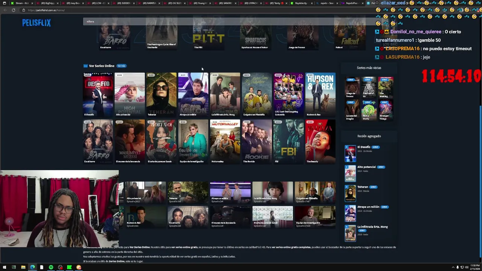Open the Equipo de investigación episode thumbnail
Screen dimensions: 482x271
point(315,217)
